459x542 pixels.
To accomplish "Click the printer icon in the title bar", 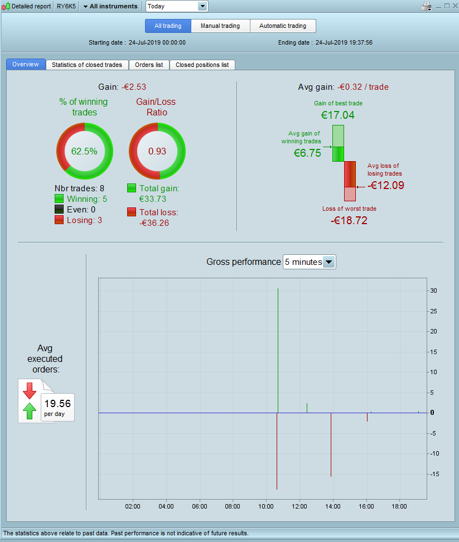I will (426, 6).
